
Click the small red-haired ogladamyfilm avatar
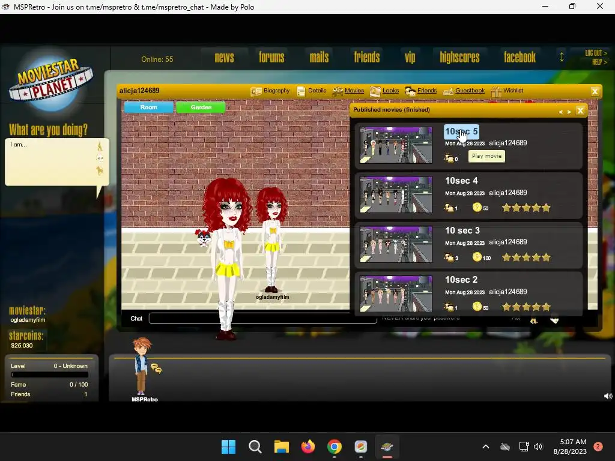click(272, 240)
